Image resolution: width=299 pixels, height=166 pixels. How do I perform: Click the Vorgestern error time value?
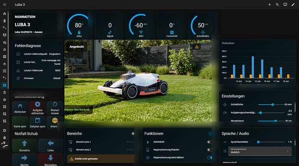(55, 54)
